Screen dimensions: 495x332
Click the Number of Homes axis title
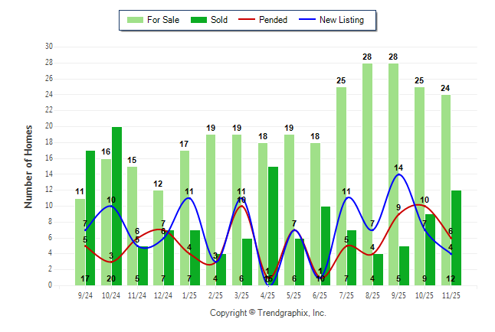[x=29, y=166]
